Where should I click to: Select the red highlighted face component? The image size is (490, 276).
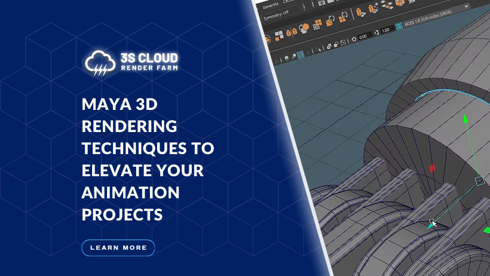tap(432, 168)
